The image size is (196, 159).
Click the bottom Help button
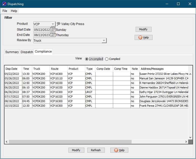click(119, 150)
